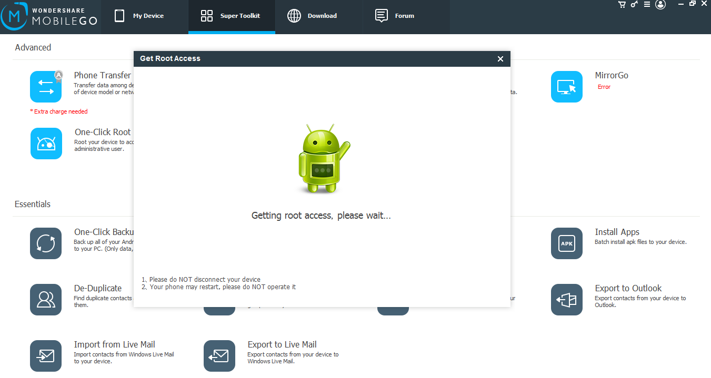Click the "Batch install apk files" description
This screenshot has width=711, height=378.
(x=640, y=242)
